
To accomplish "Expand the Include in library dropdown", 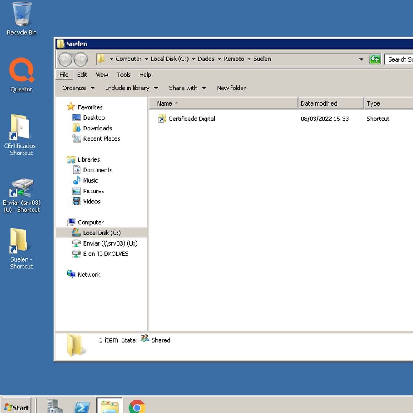I will pyautogui.click(x=132, y=88).
